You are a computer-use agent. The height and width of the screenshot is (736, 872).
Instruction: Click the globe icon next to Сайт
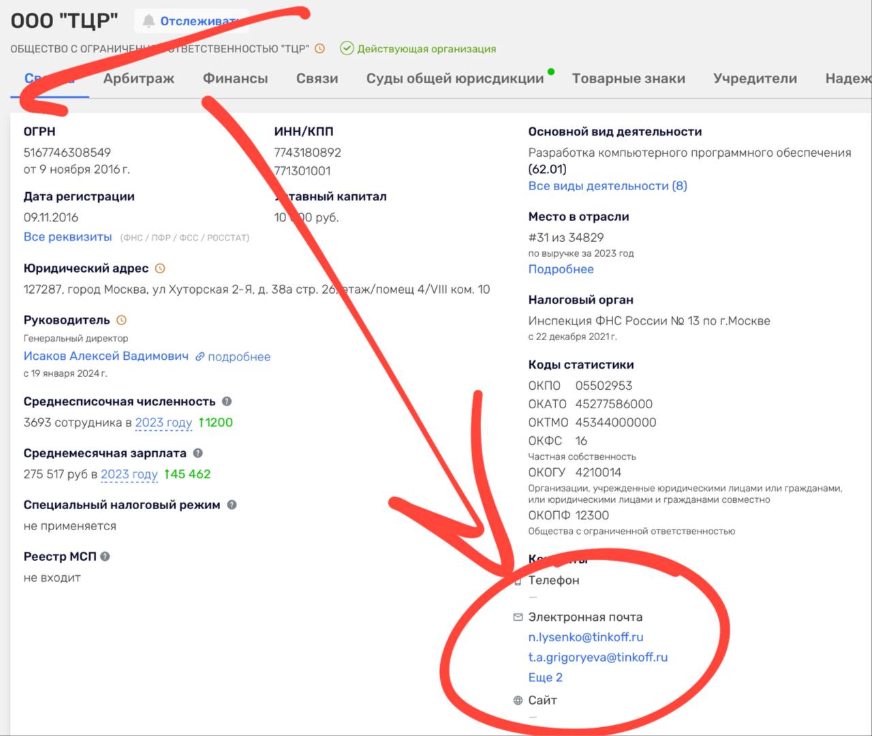[x=518, y=701]
